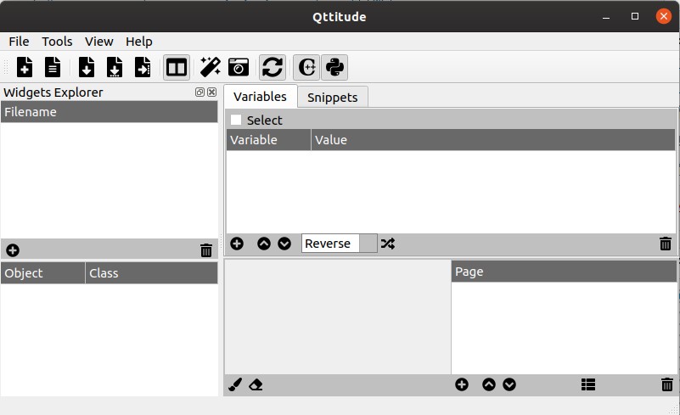Screen dimensions: 680x415
Task: Switch to the Snippets tab
Action: pos(333,97)
